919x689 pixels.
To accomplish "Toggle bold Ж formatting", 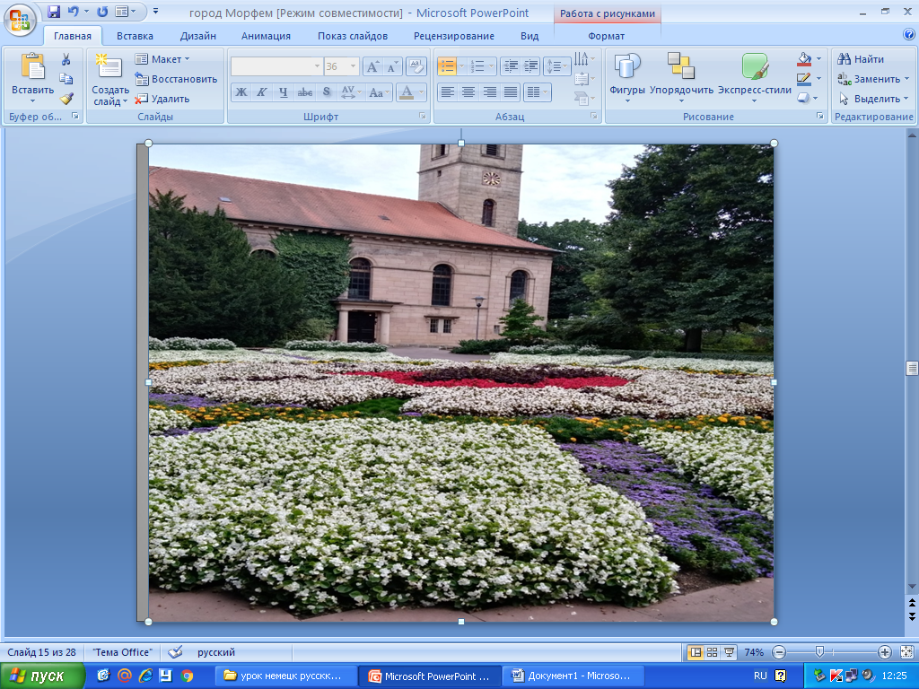I will coord(241,92).
